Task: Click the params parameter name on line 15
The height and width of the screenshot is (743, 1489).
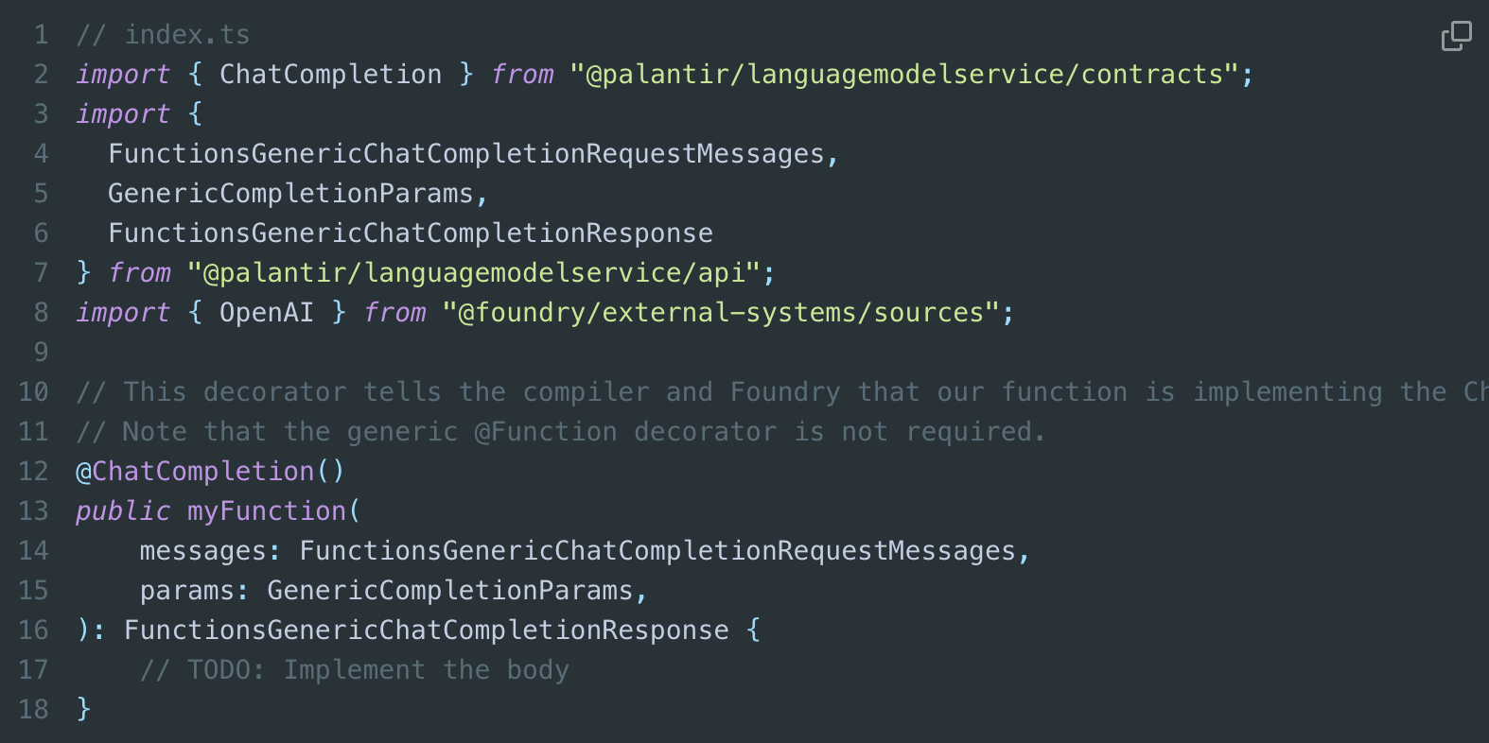Action: 186,591
